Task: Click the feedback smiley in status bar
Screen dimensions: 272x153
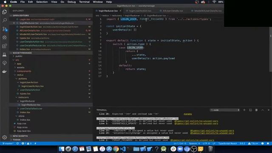Action: (263, 144)
